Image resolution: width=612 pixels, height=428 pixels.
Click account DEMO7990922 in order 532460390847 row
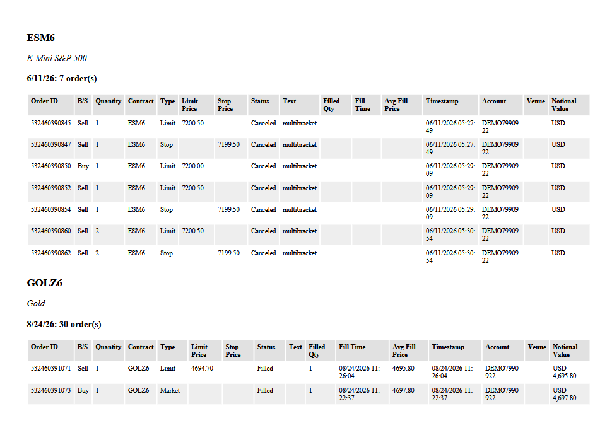pos(500,149)
